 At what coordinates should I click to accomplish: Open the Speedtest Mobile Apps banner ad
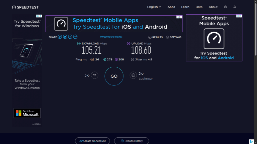pyautogui.click(x=114, y=24)
